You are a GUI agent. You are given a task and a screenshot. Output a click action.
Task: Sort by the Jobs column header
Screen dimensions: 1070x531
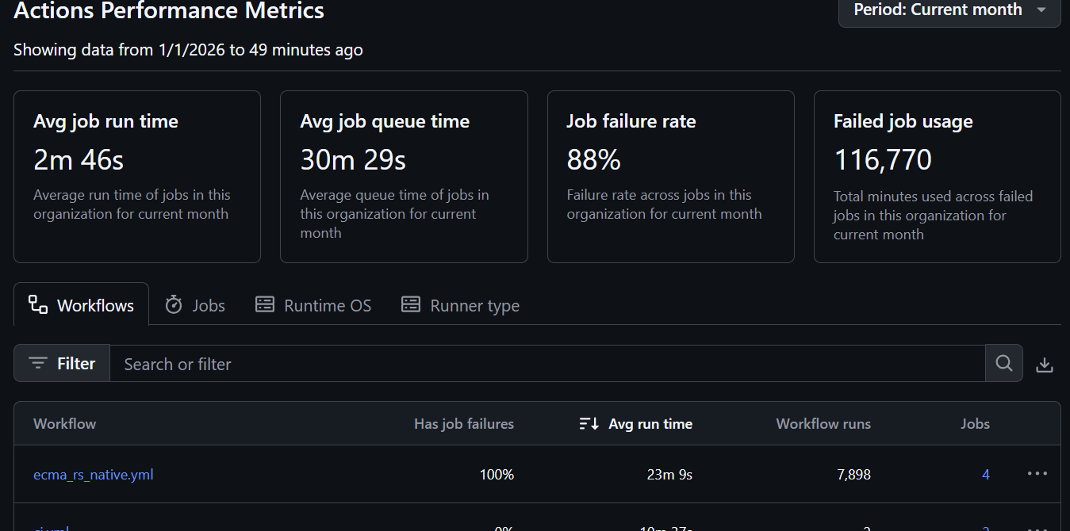975,424
